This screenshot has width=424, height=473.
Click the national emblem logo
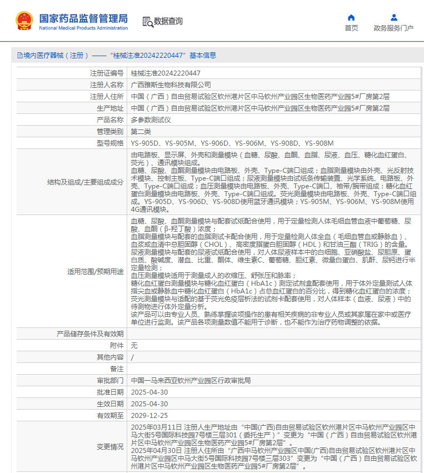(24, 21)
